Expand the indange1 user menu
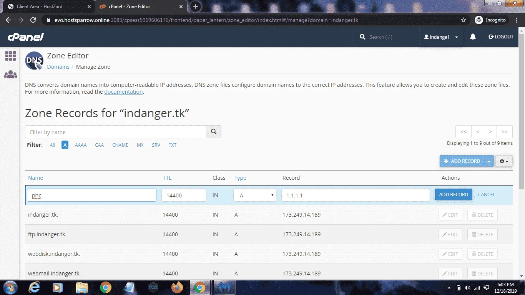Viewport: 525px width, 295px height. coord(441,37)
